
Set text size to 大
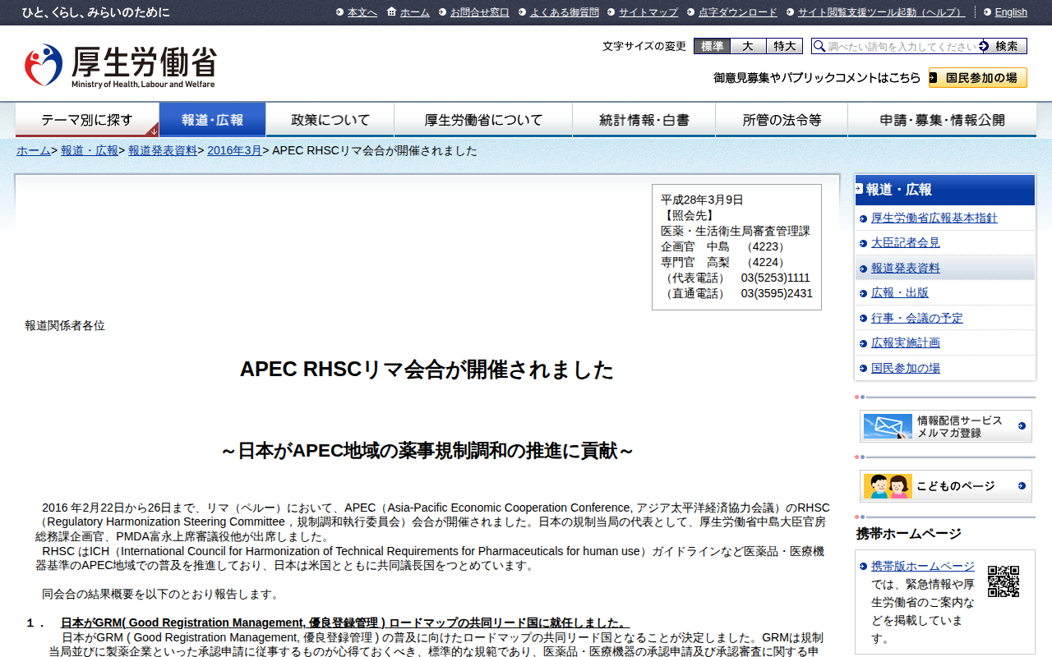pyautogui.click(x=748, y=47)
